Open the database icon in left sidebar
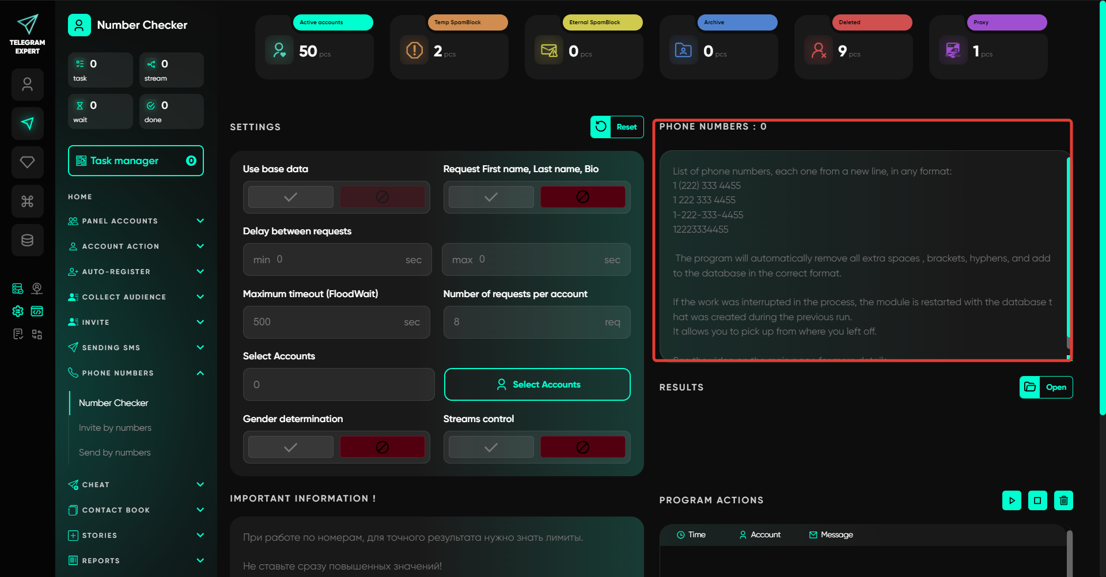Image resolution: width=1106 pixels, height=577 pixels. point(27,240)
